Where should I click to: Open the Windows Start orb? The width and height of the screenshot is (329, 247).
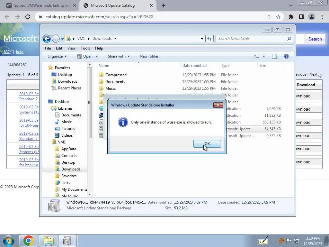(9, 241)
